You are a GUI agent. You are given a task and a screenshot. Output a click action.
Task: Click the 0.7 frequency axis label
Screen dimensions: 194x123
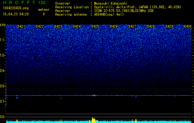pos(2,101)
